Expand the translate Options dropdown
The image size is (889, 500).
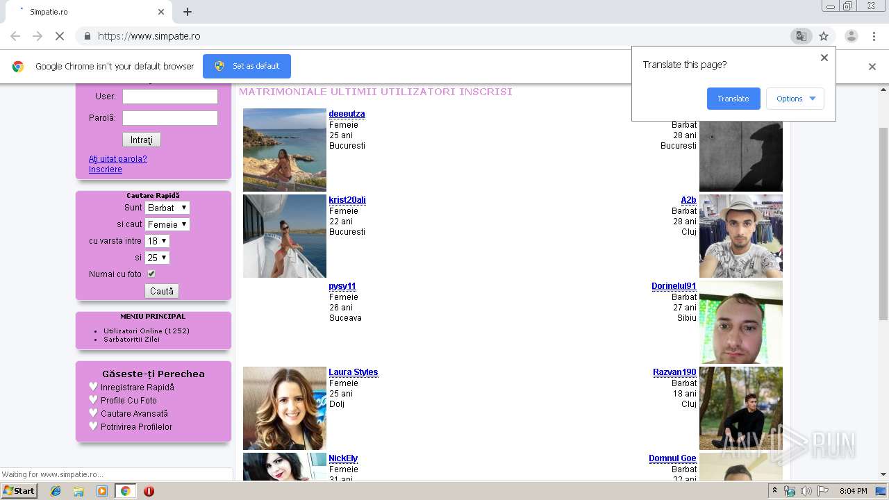pyautogui.click(x=795, y=99)
